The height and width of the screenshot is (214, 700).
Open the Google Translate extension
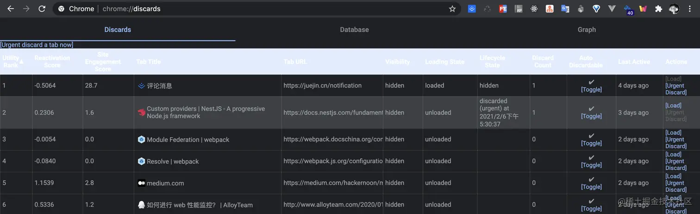[x=565, y=9]
